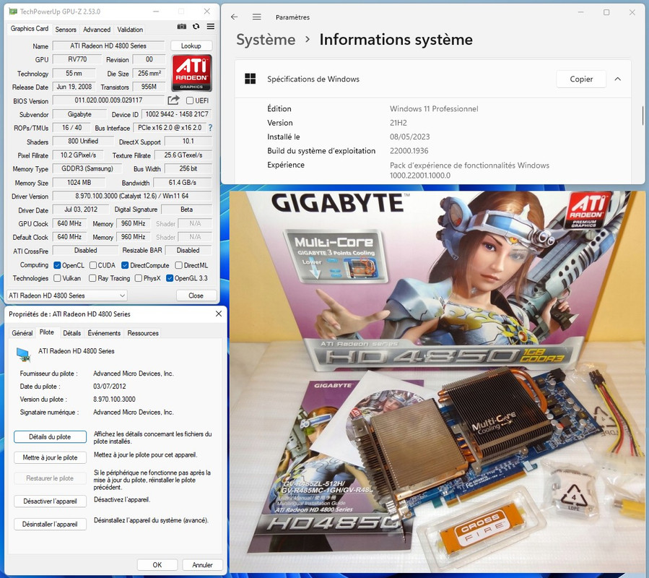Click Désactiver l'appareil button

(50, 501)
